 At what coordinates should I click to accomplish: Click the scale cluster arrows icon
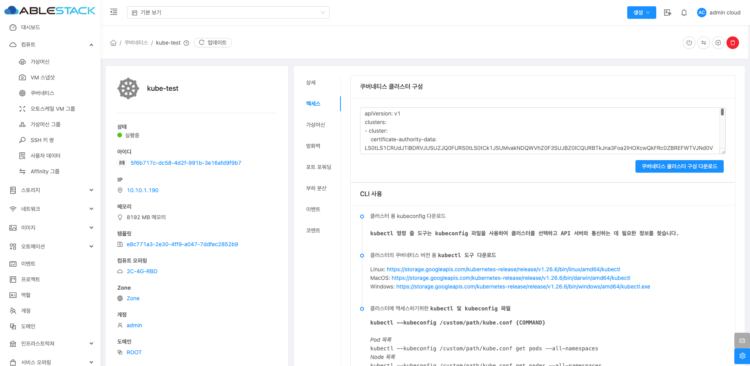point(703,43)
